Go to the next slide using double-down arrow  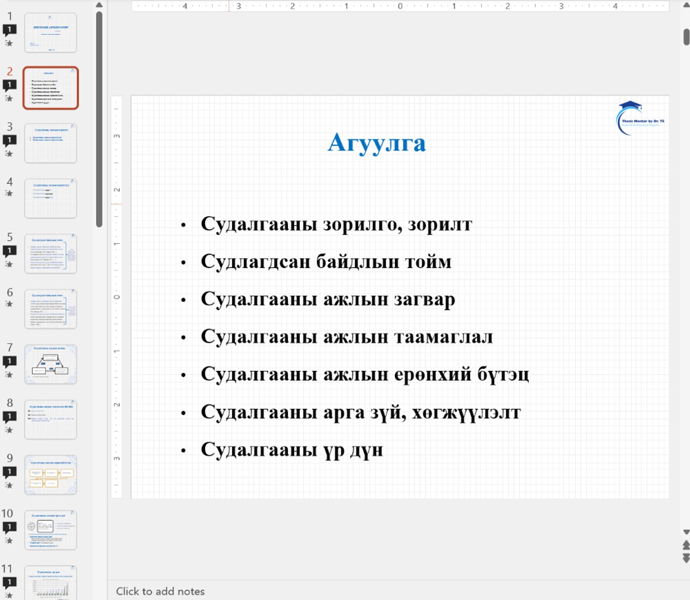click(686, 558)
